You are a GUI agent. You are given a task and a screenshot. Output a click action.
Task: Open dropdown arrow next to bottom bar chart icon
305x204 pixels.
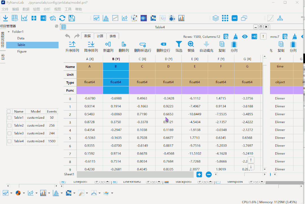(49, 193)
